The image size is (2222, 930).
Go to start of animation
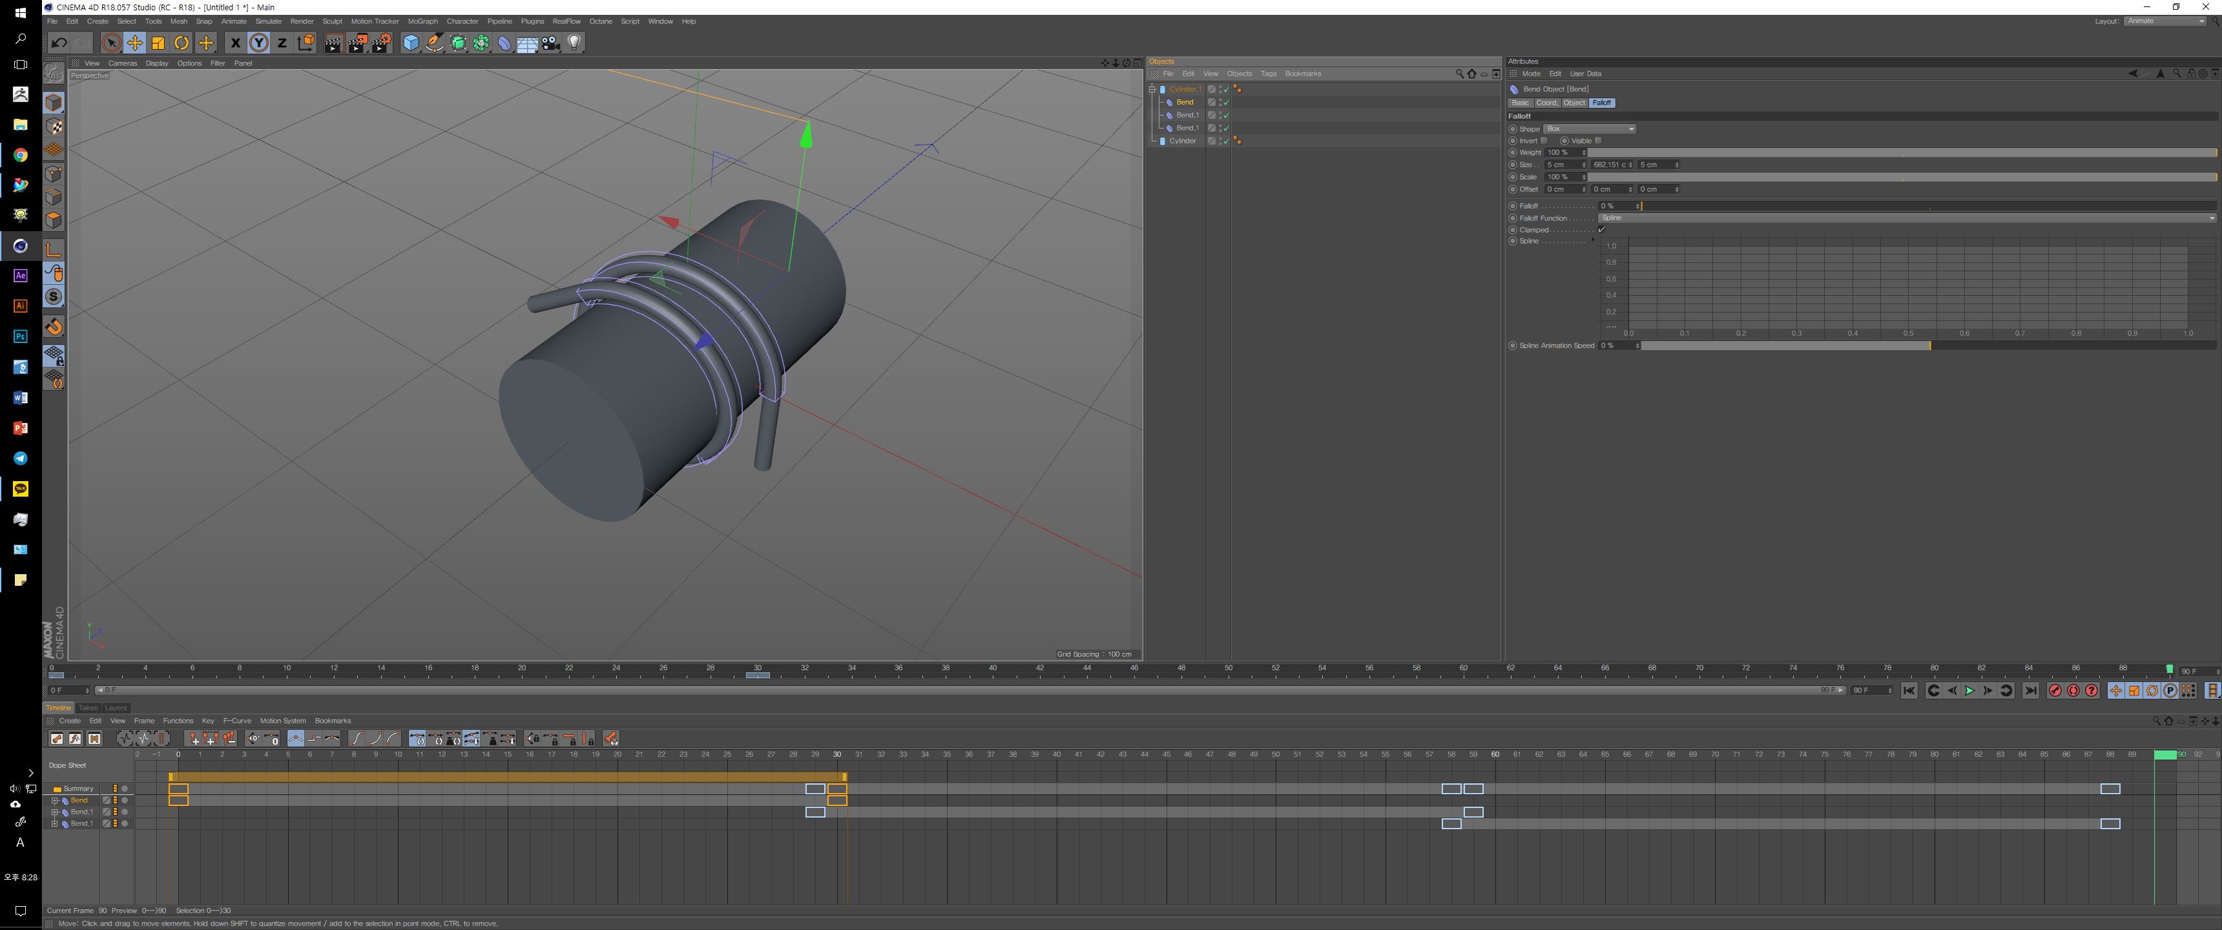click(1909, 690)
